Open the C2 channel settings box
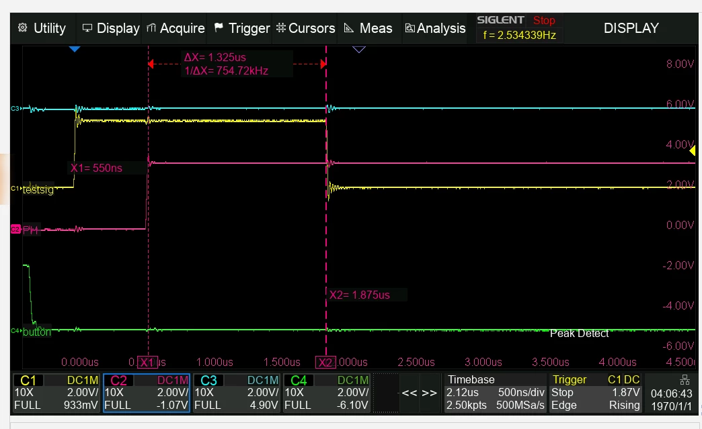 tap(147, 393)
